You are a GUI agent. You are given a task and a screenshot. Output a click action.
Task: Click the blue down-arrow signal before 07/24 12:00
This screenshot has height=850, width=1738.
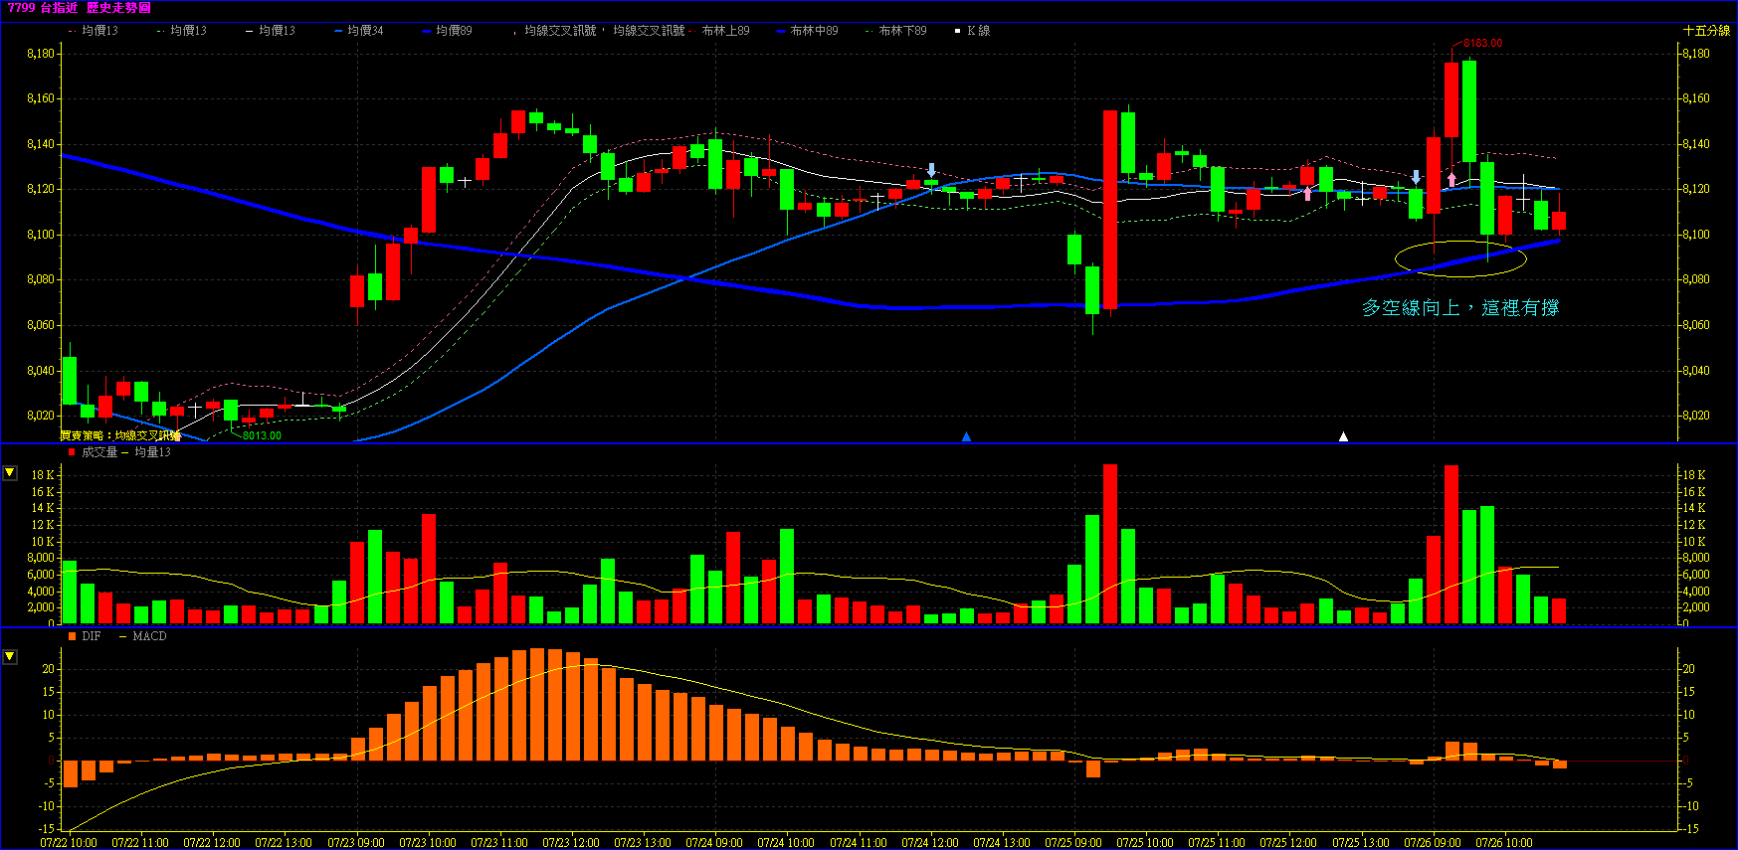pos(931,170)
